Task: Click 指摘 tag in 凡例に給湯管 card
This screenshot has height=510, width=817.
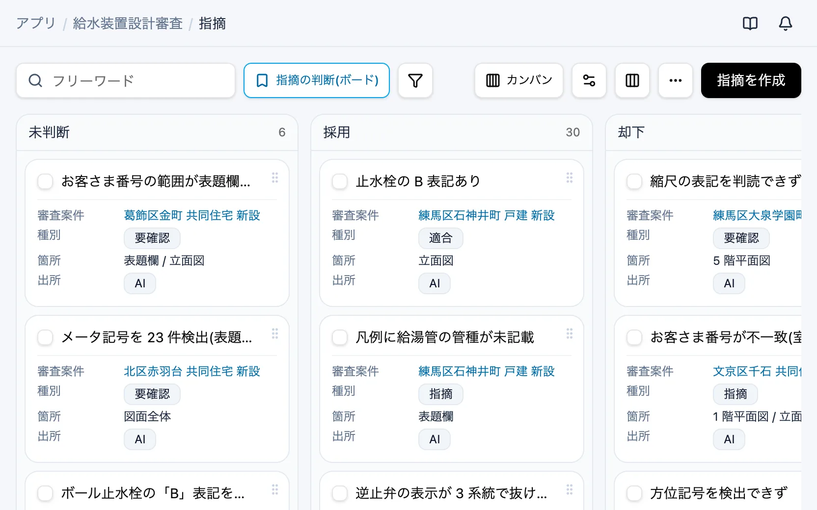Action: click(440, 394)
